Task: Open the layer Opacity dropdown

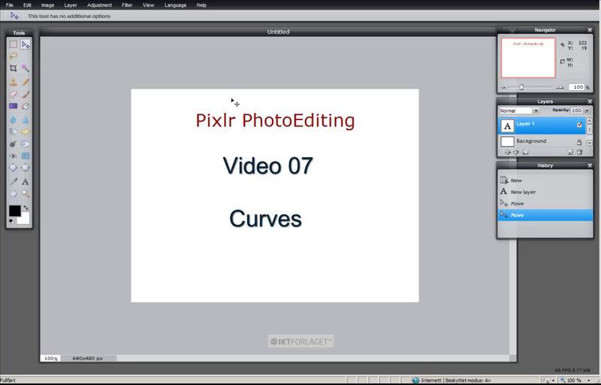Action: pyautogui.click(x=588, y=111)
